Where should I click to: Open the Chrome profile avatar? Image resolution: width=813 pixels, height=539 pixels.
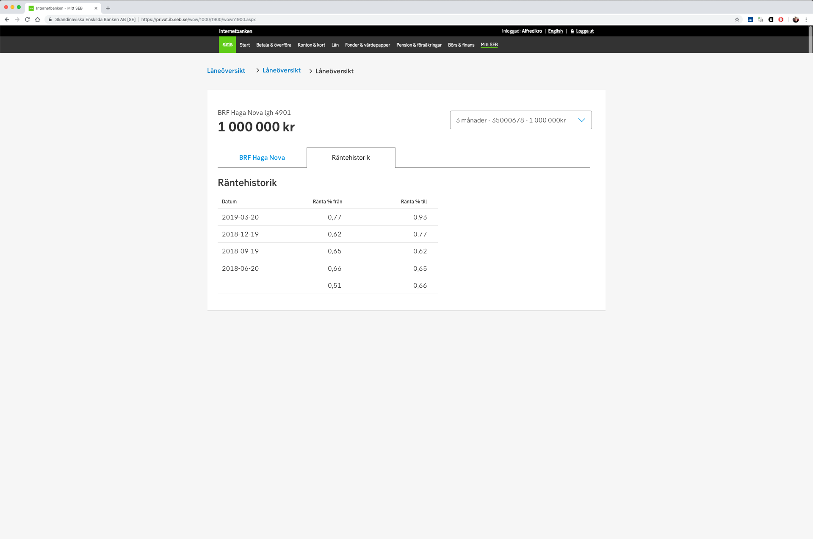(x=795, y=19)
